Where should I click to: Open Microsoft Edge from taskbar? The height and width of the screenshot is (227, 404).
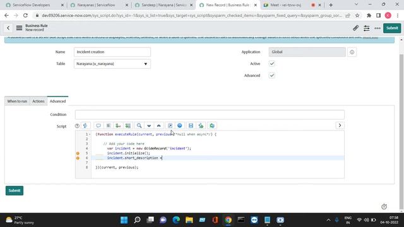pos(176,220)
